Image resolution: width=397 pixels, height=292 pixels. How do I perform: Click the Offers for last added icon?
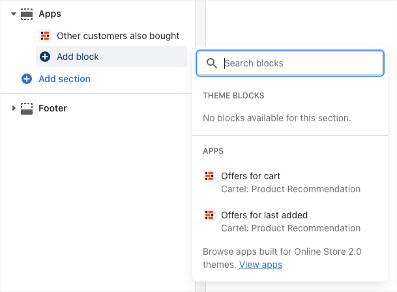click(209, 215)
